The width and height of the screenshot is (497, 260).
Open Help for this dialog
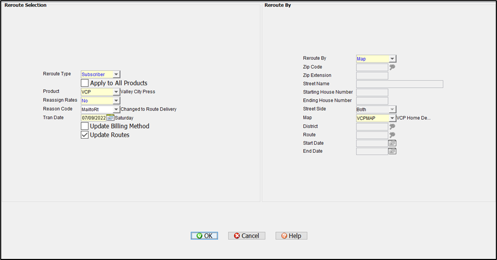(291, 236)
